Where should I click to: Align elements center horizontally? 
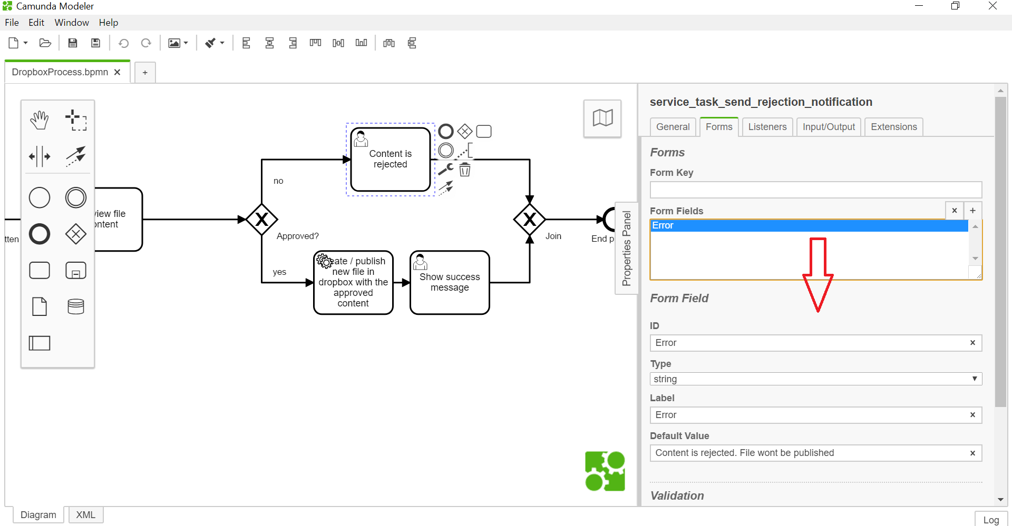(x=269, y=43)
